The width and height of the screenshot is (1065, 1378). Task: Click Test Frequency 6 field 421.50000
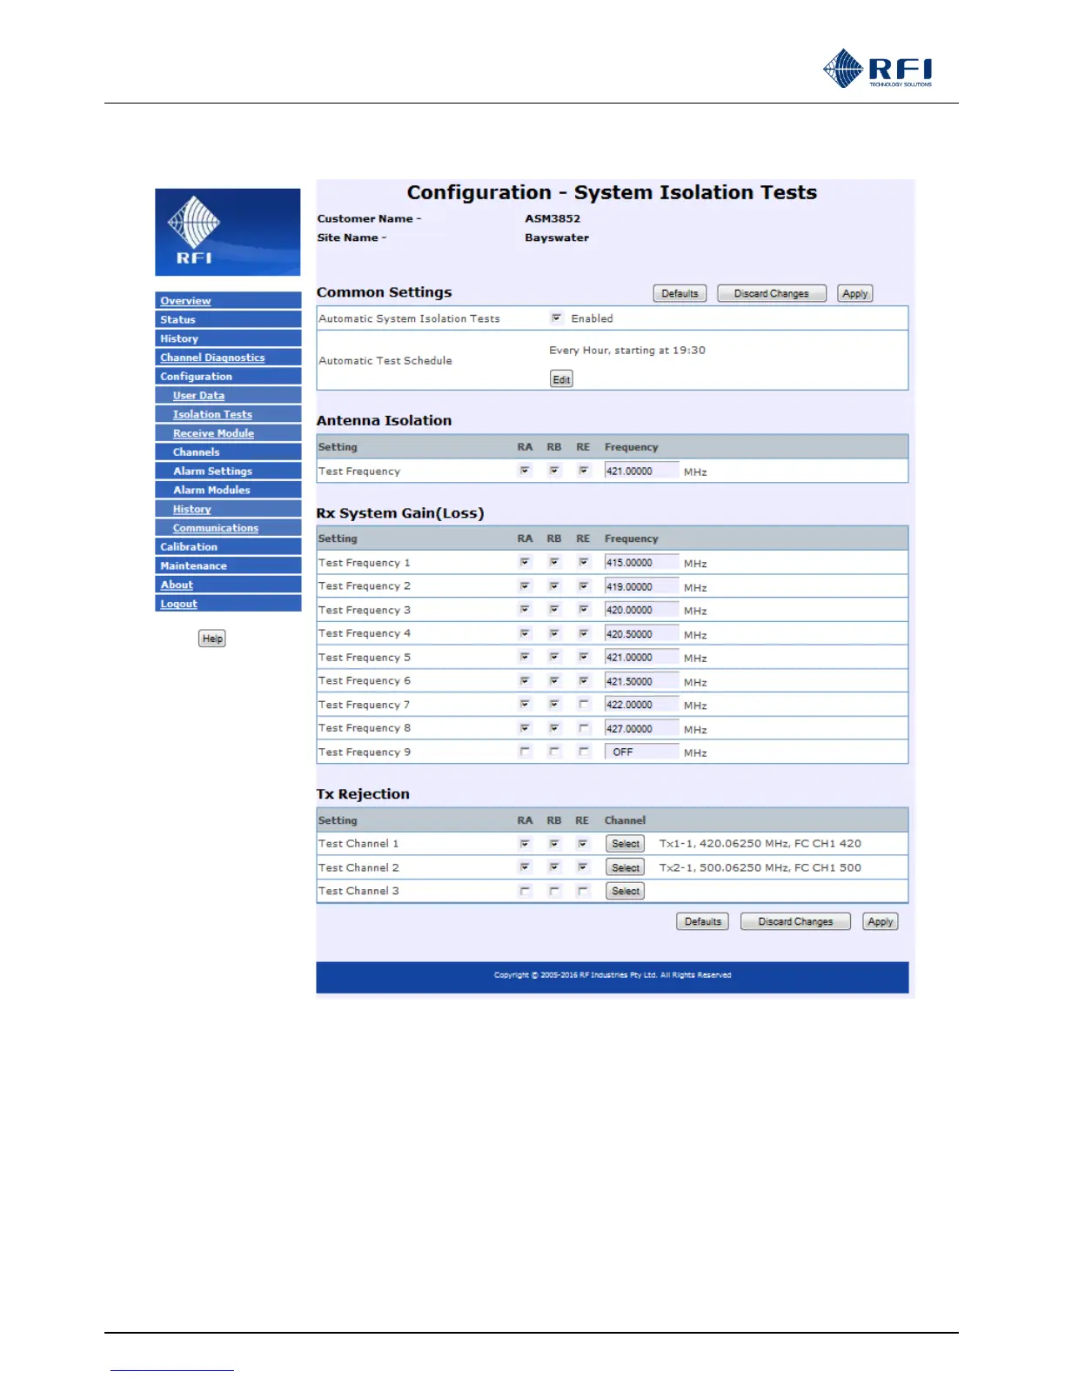coord(641,681)
